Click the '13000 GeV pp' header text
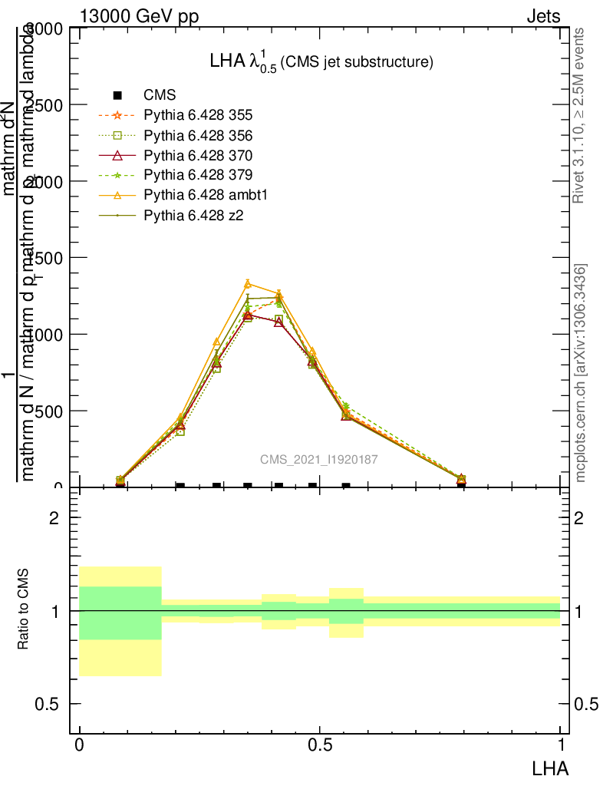This screenshot has width=603, height=786. point(139,17)
